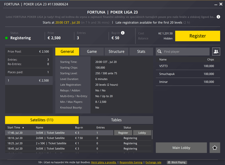Screen dimensions: 225x165
Task: Click the Block Playing button
Action: click(x=177, y=163)
